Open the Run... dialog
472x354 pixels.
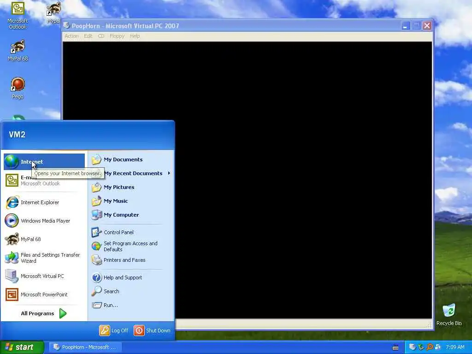click(x=131, y=305)
